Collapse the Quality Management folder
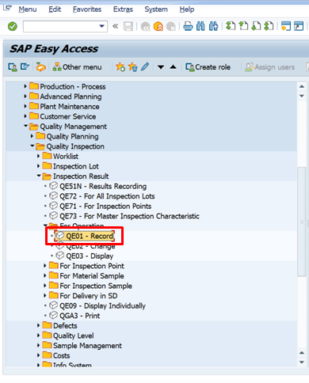The image size is (309, 383). click(x=25, y=126)
